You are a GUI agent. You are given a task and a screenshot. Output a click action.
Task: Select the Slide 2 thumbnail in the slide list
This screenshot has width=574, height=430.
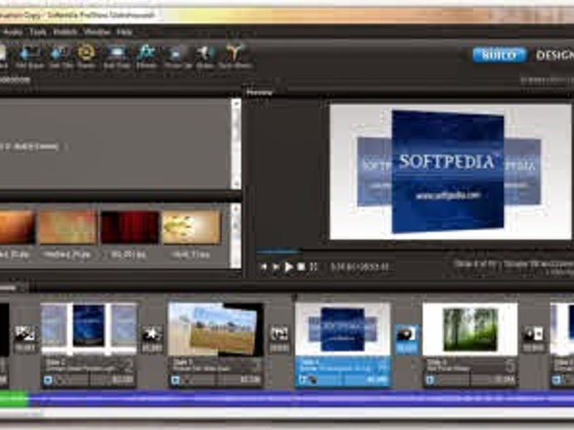89,328
